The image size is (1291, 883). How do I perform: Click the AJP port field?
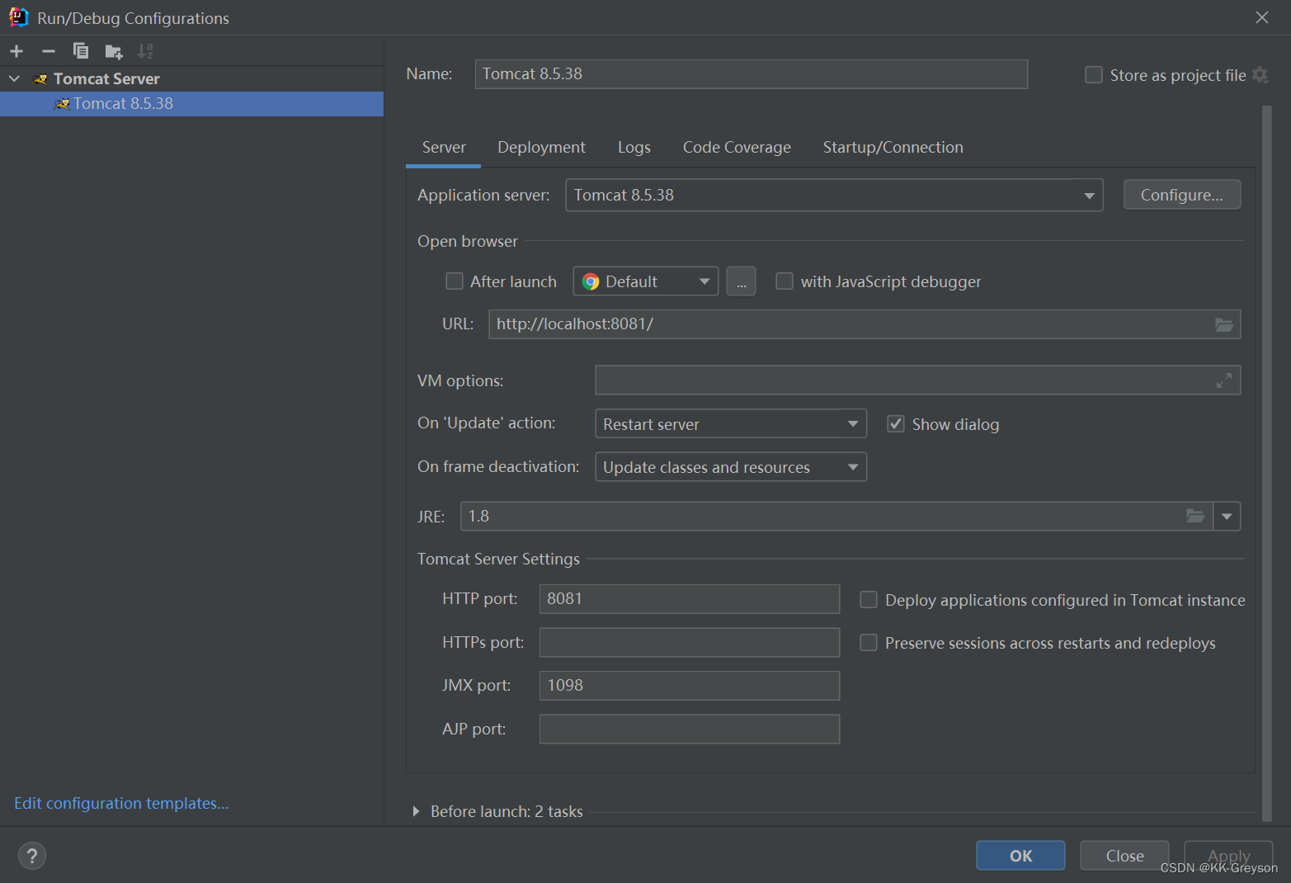point(689,729)
